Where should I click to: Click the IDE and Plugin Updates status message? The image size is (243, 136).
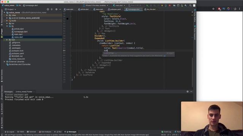(x=77, y=135)
